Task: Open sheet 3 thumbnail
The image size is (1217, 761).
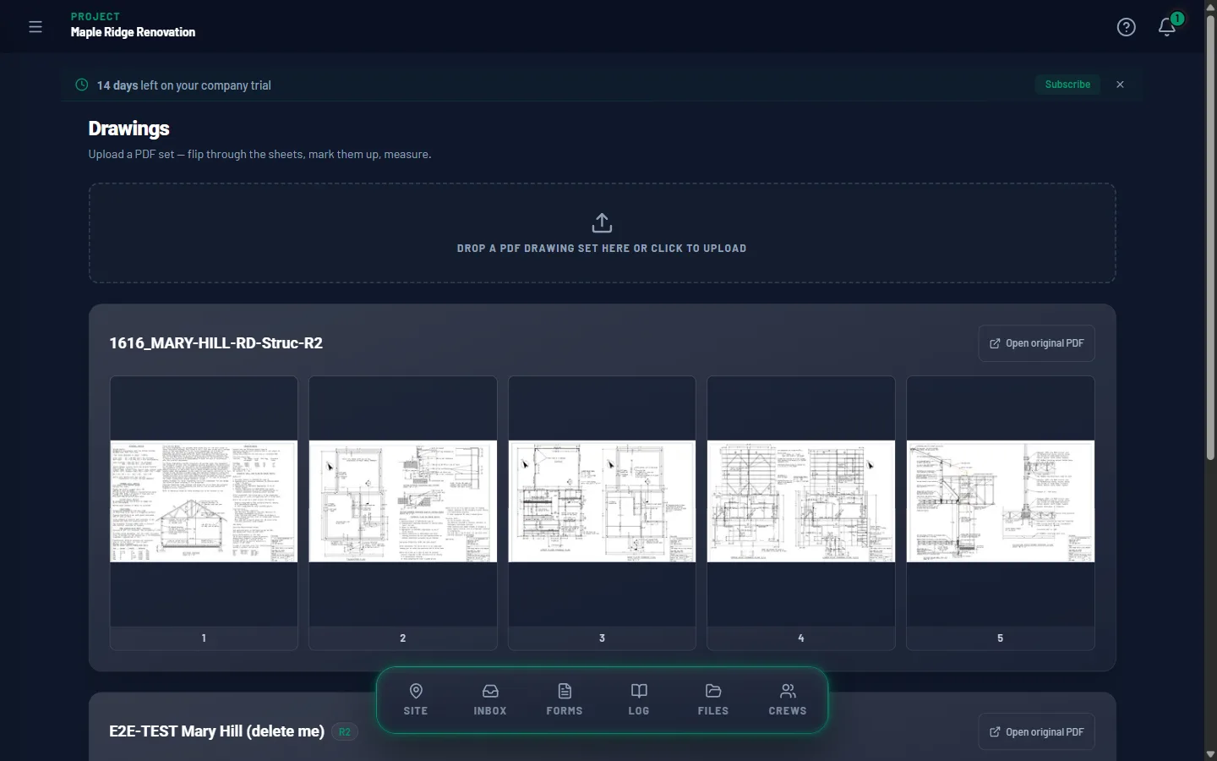Action: click(602, 512)
